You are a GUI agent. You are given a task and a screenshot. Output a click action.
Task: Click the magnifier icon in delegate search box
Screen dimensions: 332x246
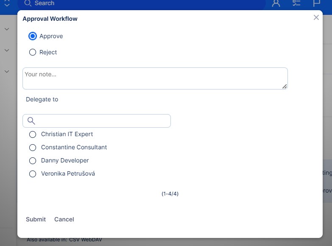[31, 121]
